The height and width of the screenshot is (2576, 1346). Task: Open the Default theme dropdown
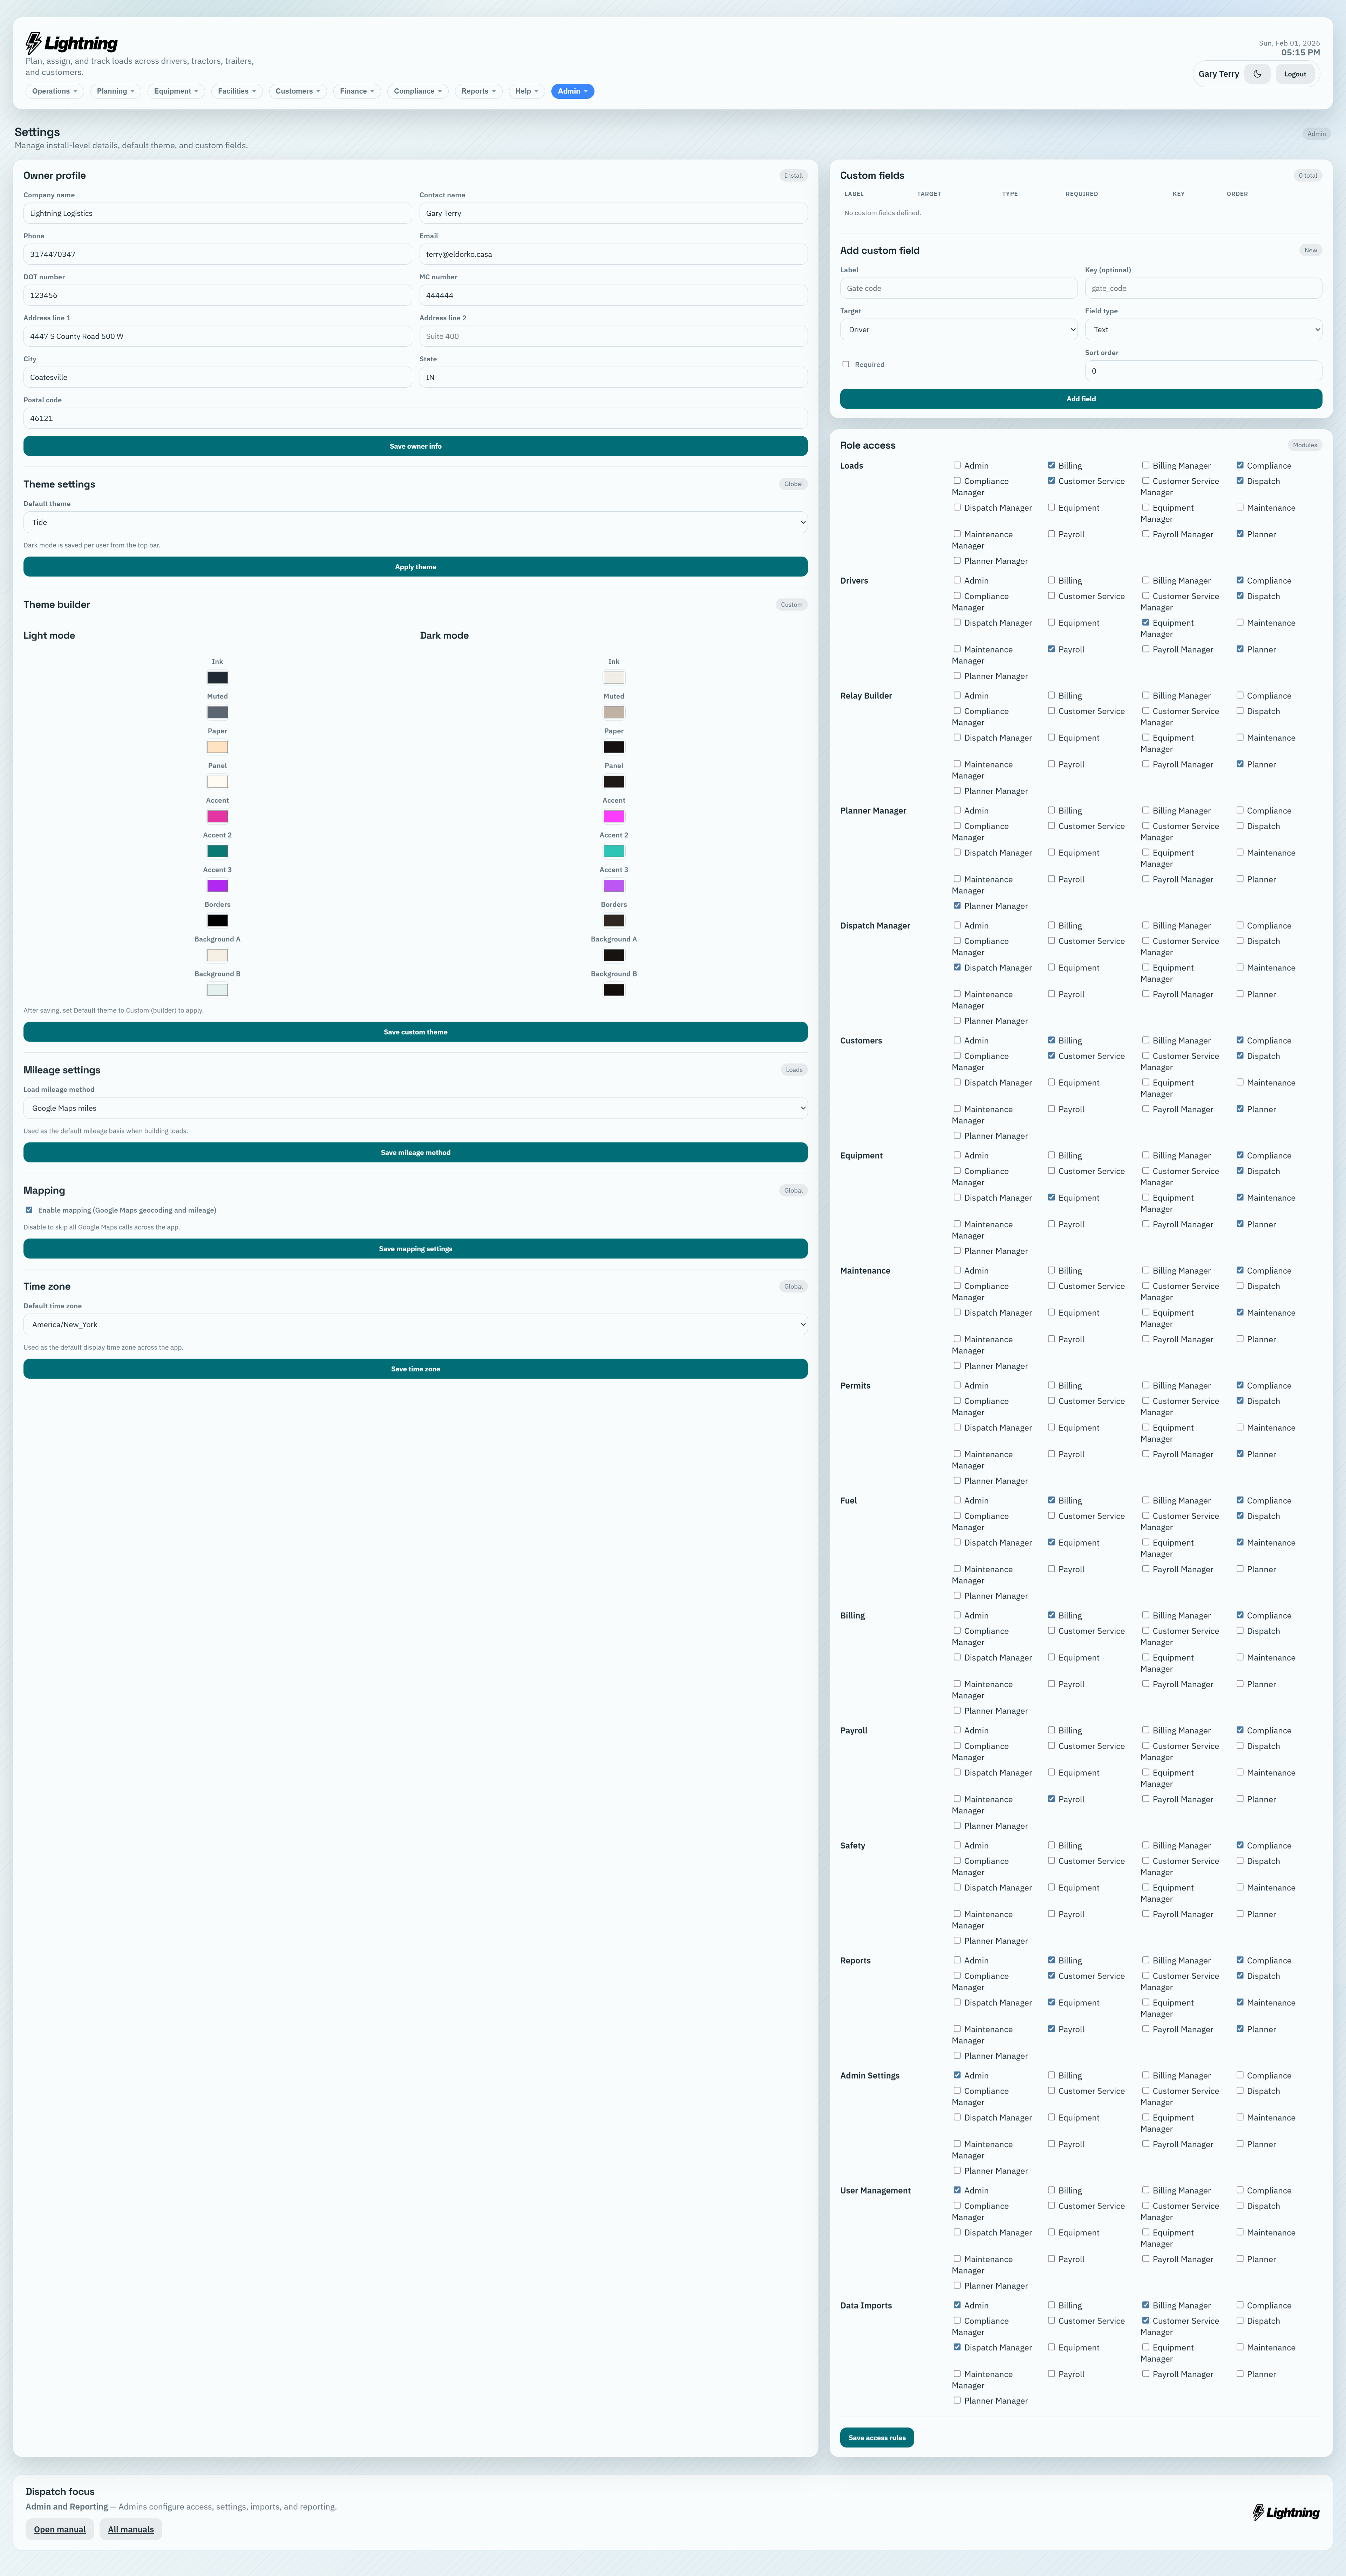tap(415, 521)
